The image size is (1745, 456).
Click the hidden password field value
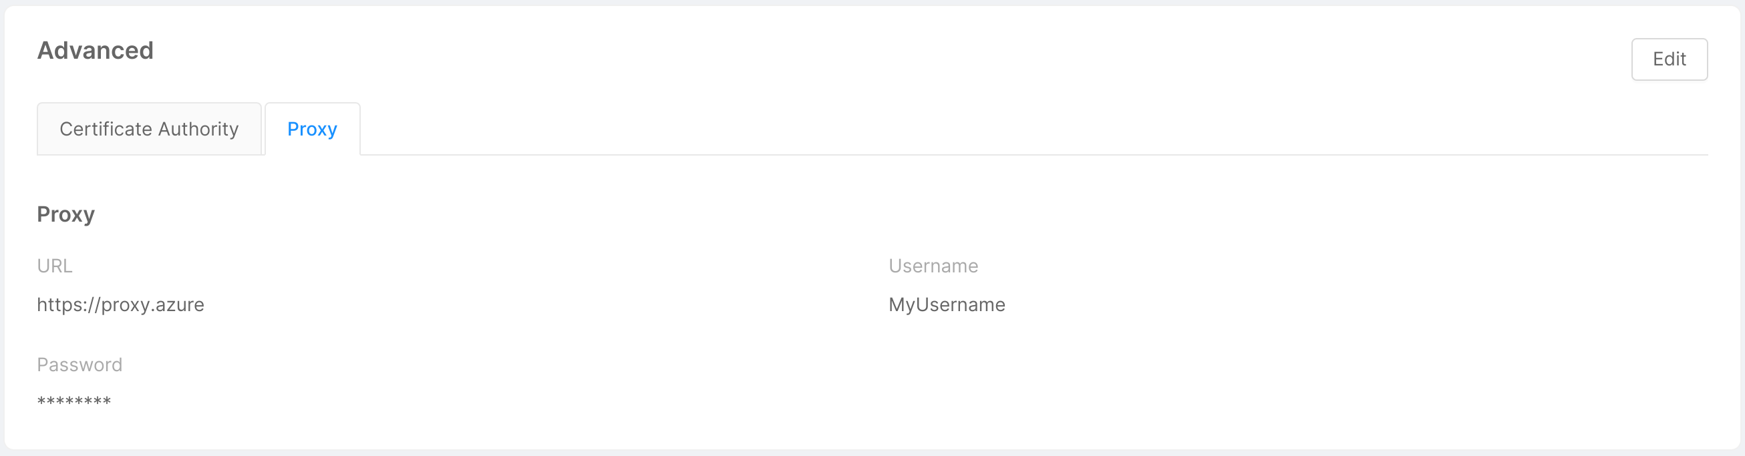tap(73, 400)
